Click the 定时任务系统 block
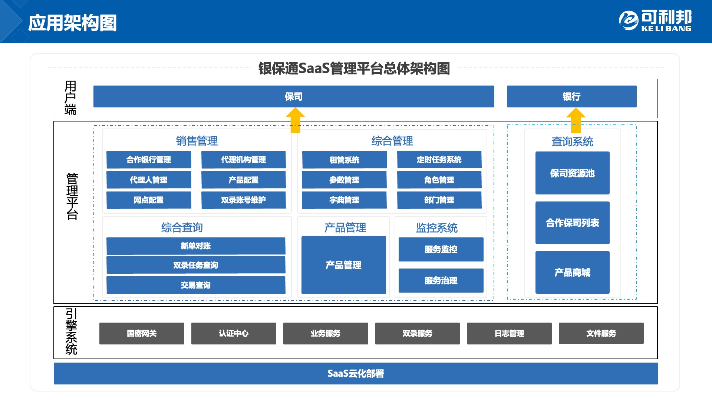Screen dimensions: 712x400 439,160
